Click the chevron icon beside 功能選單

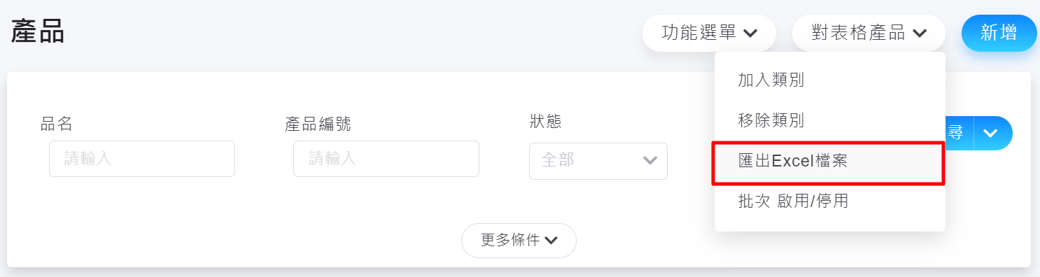pyautogui.click(x=750, y=34)
